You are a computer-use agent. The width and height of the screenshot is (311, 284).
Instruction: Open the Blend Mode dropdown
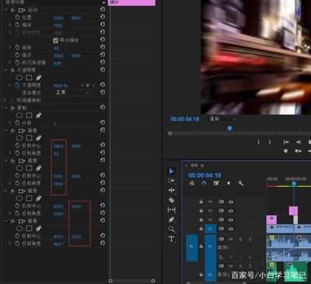click(72, 93)
